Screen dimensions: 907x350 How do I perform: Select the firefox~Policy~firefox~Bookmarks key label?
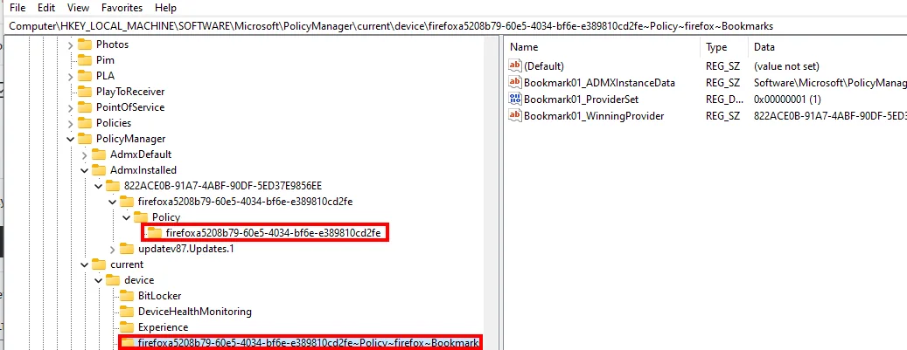click(309, 343)
